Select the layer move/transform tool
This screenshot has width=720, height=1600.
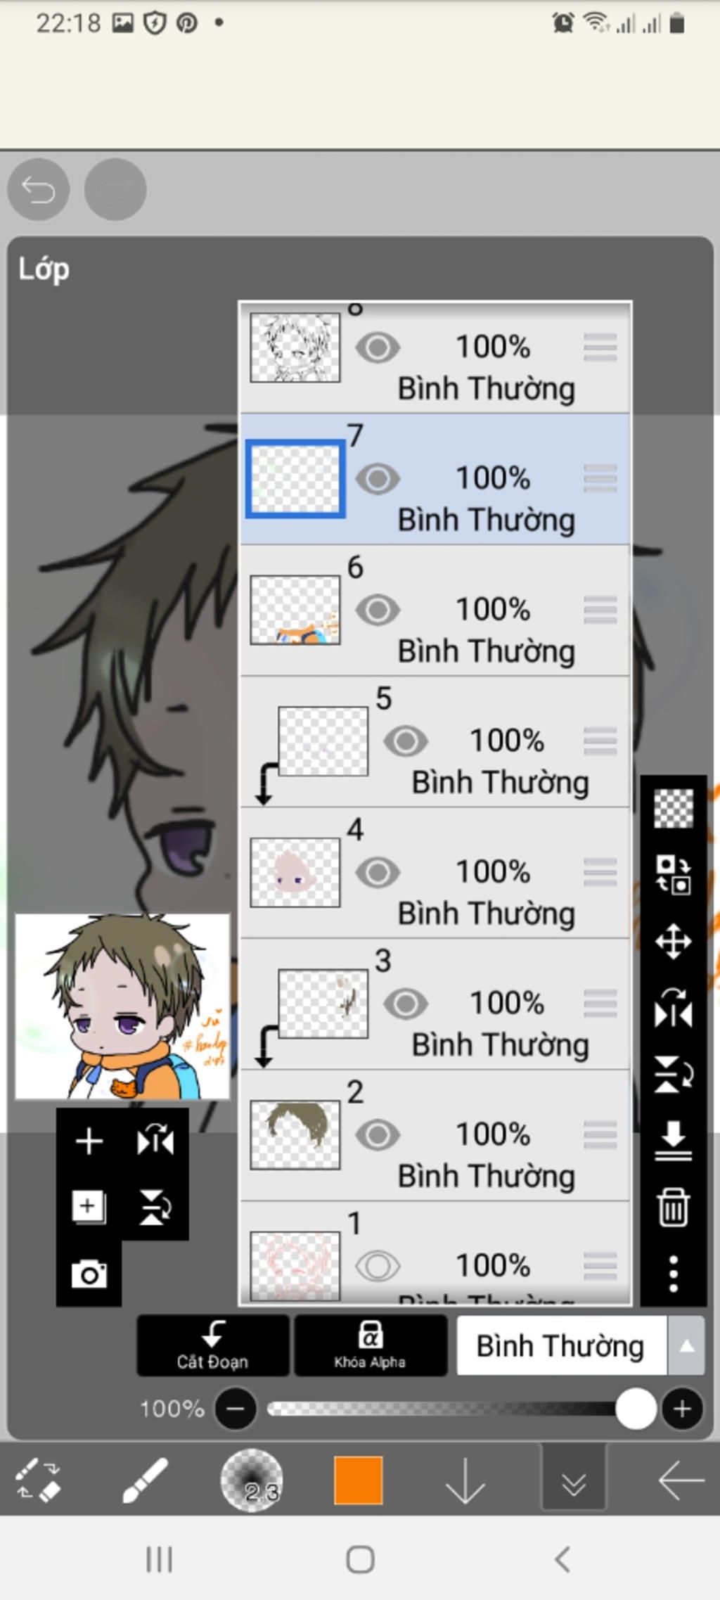[673, 941]
